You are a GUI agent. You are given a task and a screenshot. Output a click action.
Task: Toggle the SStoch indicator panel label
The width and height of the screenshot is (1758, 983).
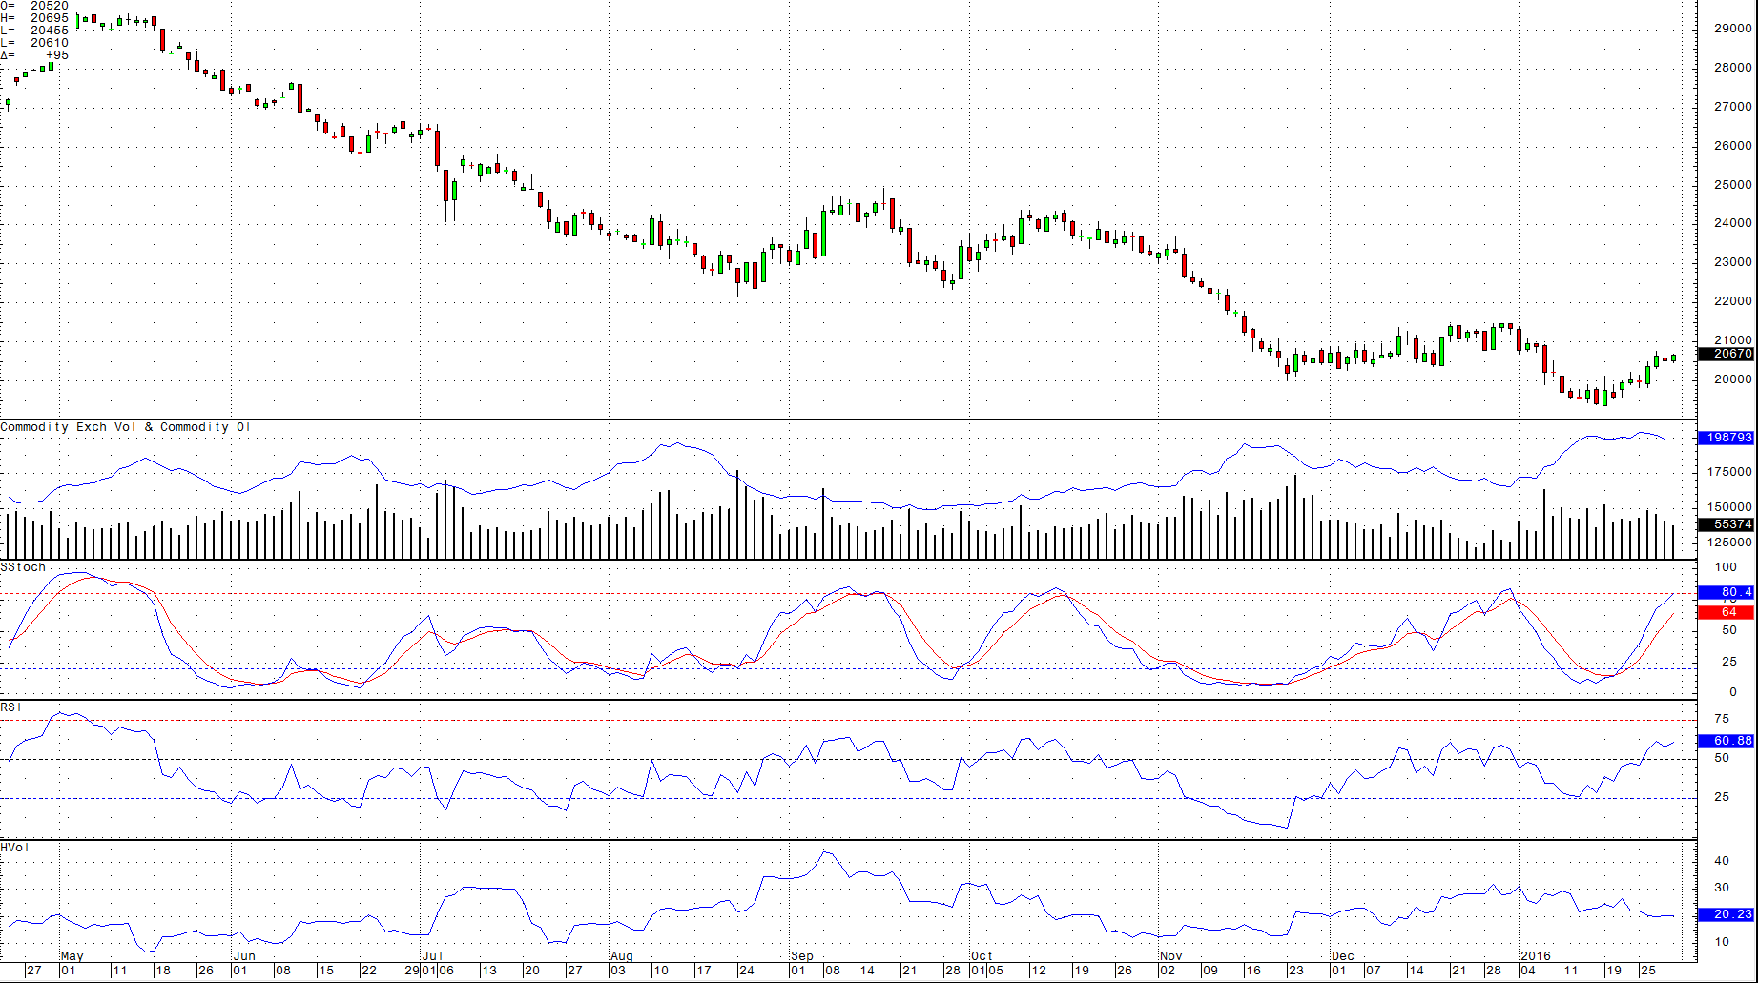23,566
